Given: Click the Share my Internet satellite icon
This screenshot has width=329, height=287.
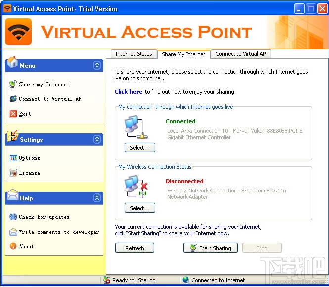Looking at the screenshot, I should [x=13, y=84].
